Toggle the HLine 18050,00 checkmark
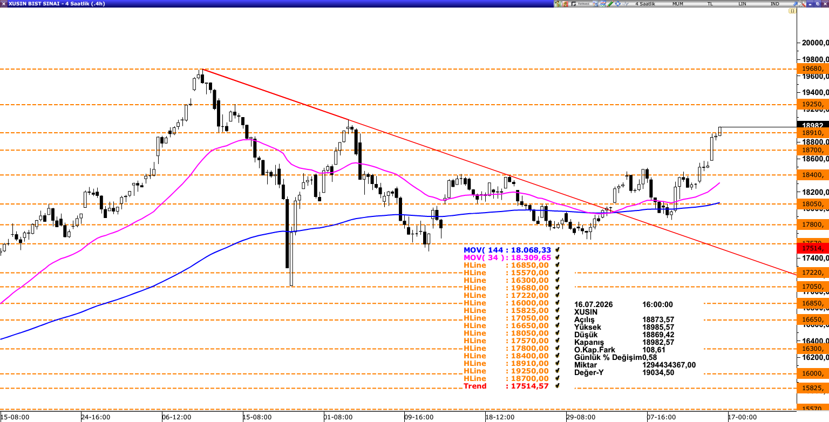The width and height of the screenshot is (829, 422). pyautogui.click(x=557, y=333)
